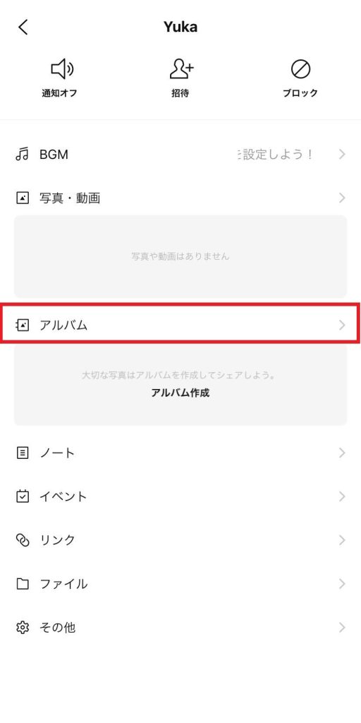
Task: Block Yuka using the block icon
Action: point(300,69)
